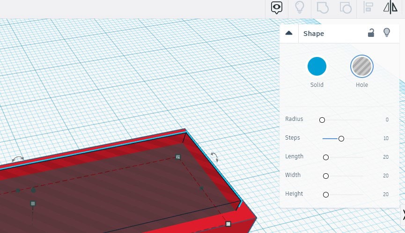Click the Height slider handle

[x=326, y=195]
